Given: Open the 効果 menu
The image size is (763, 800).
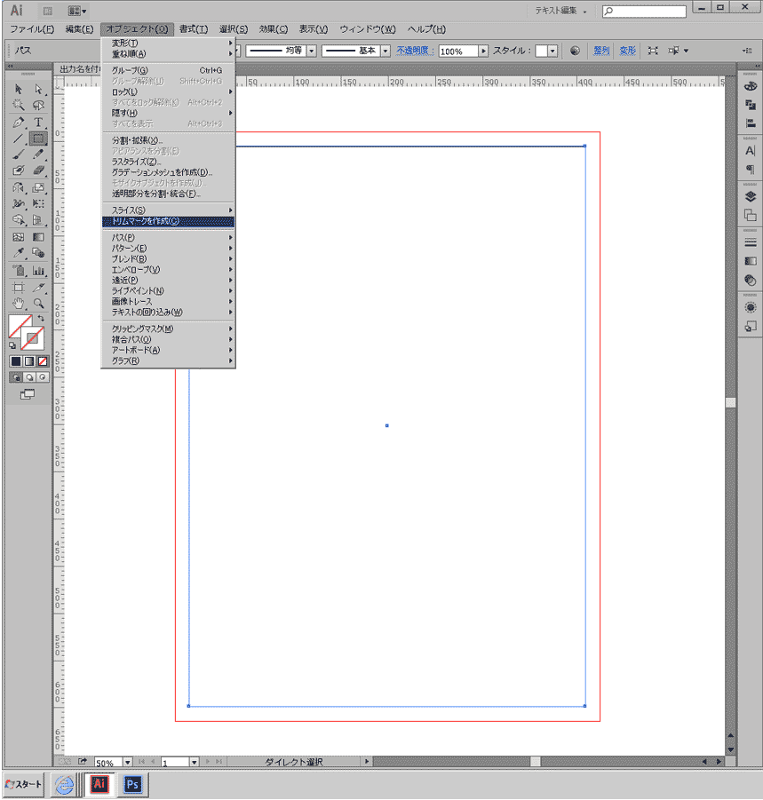Looking at the screenshot, I should tap(274, 29).
